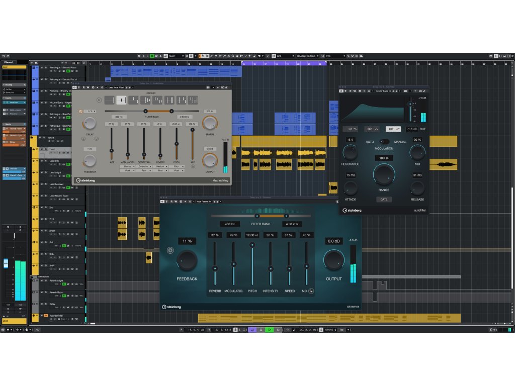Click the Play button in the transport bar
The image size is (515, 386).
point(270,330)
